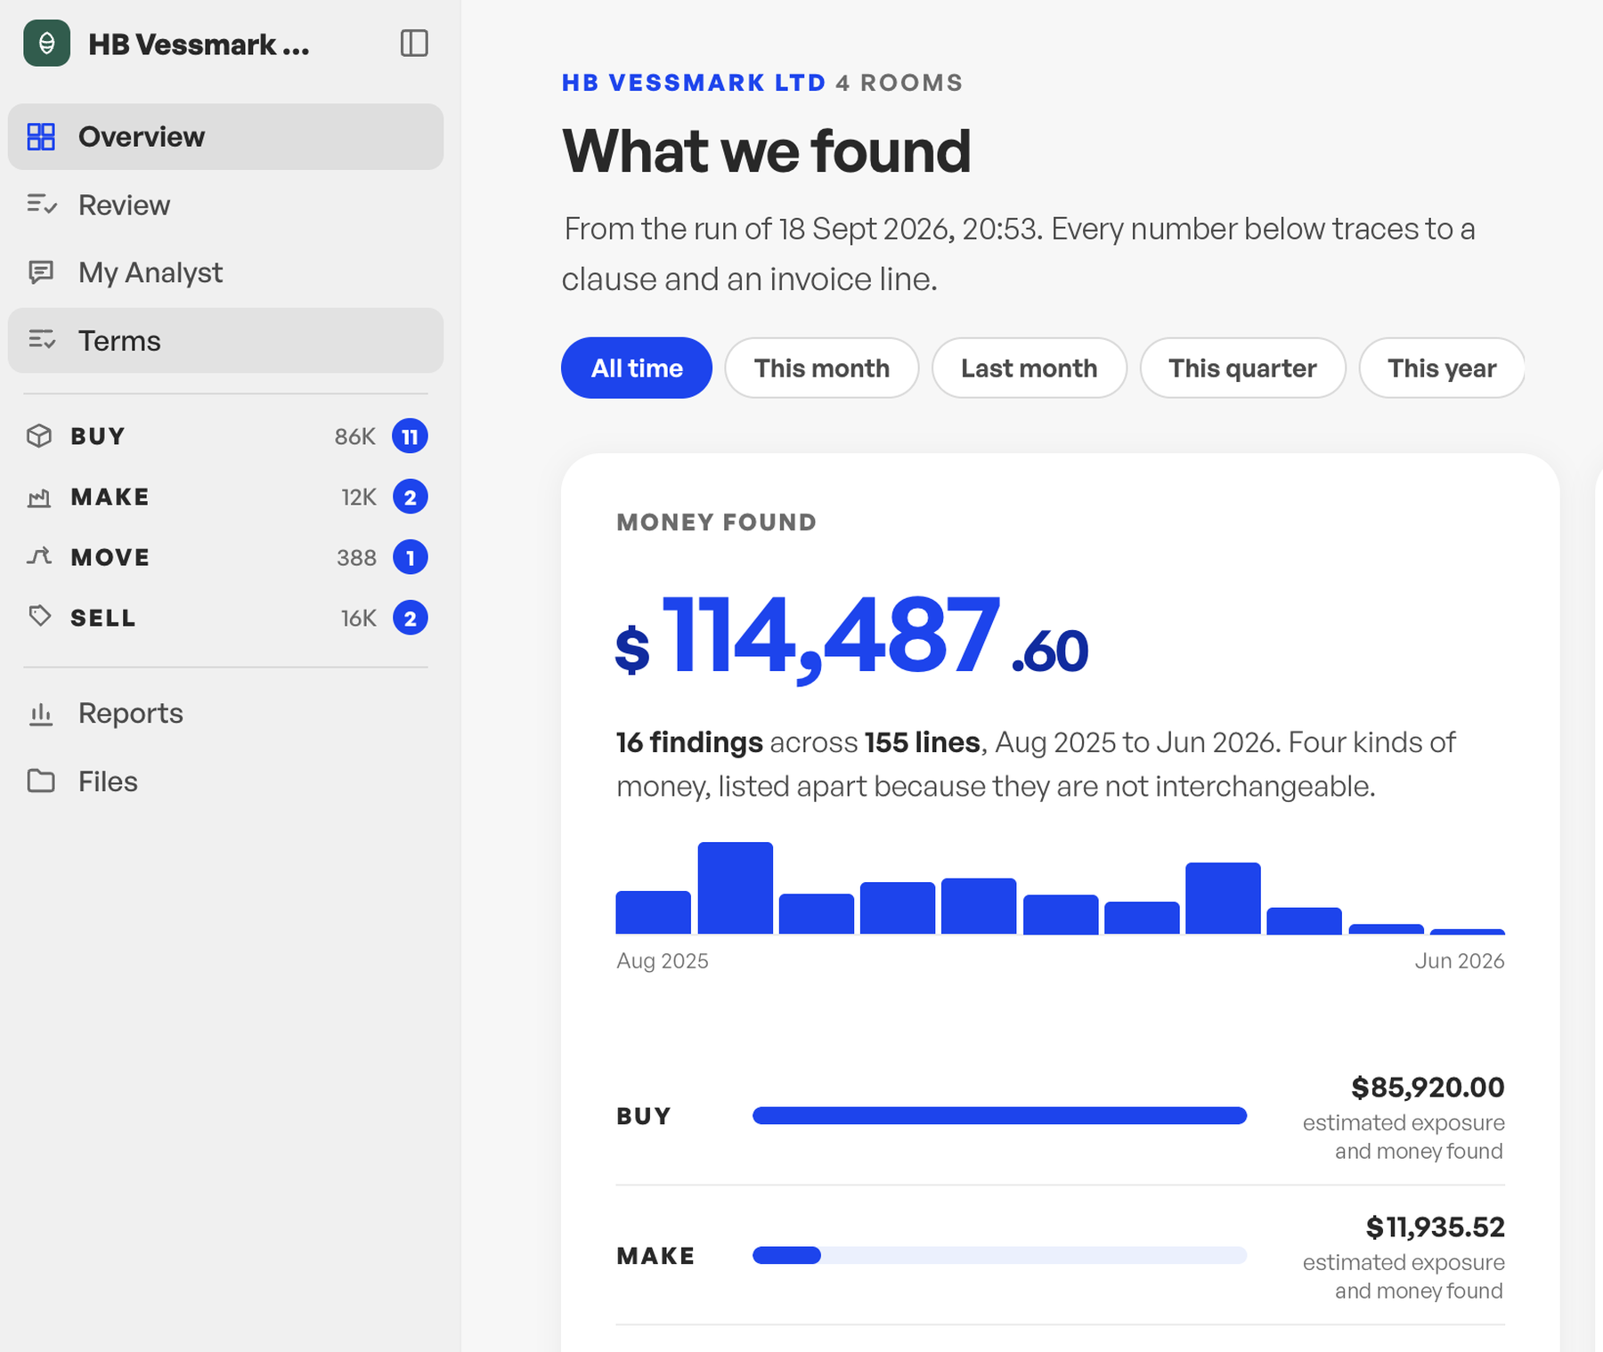Select the All time filter

point(637,368)
